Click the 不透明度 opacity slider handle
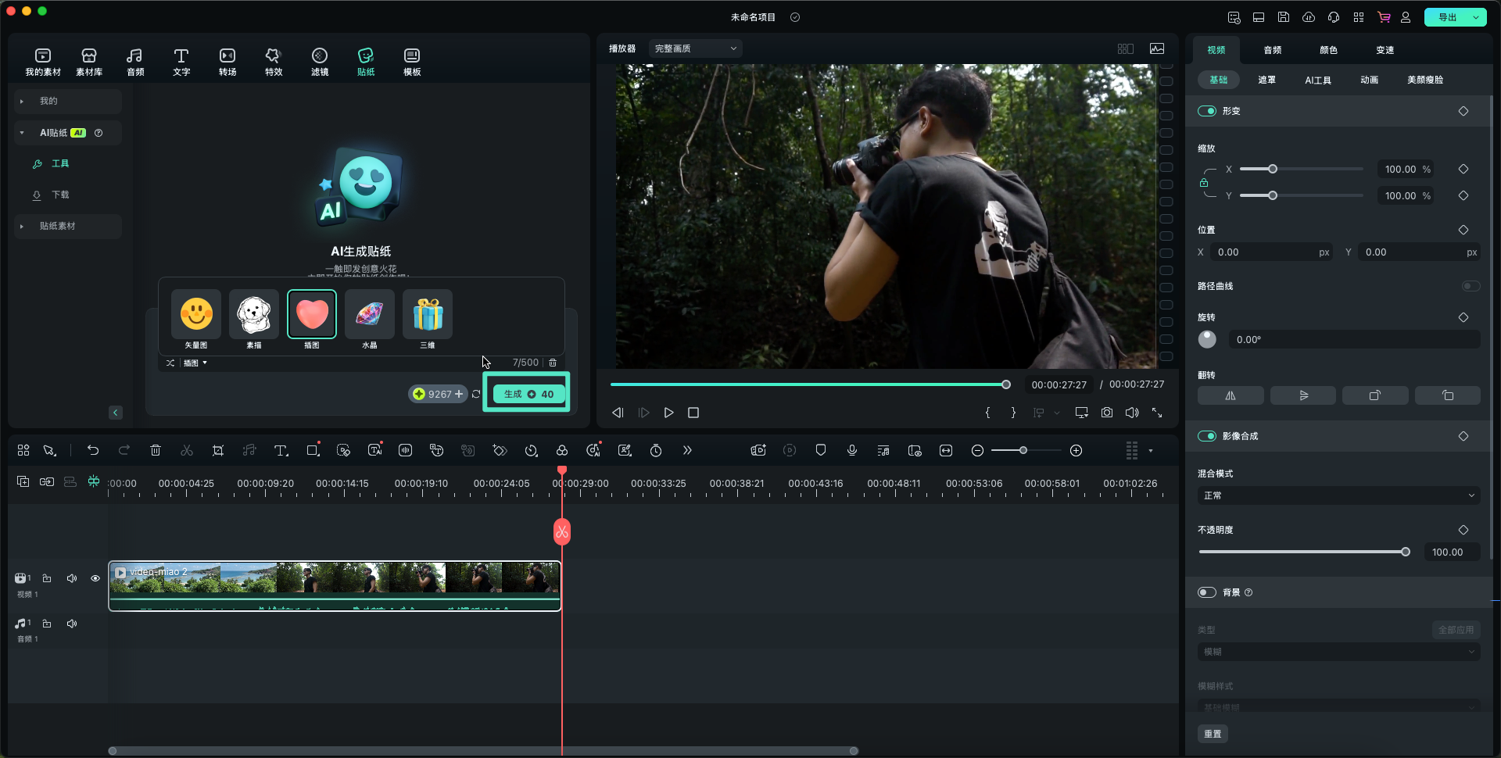Image resolution: width=1501 pixels, height=758 pixels. click(x=1406, y=552)
